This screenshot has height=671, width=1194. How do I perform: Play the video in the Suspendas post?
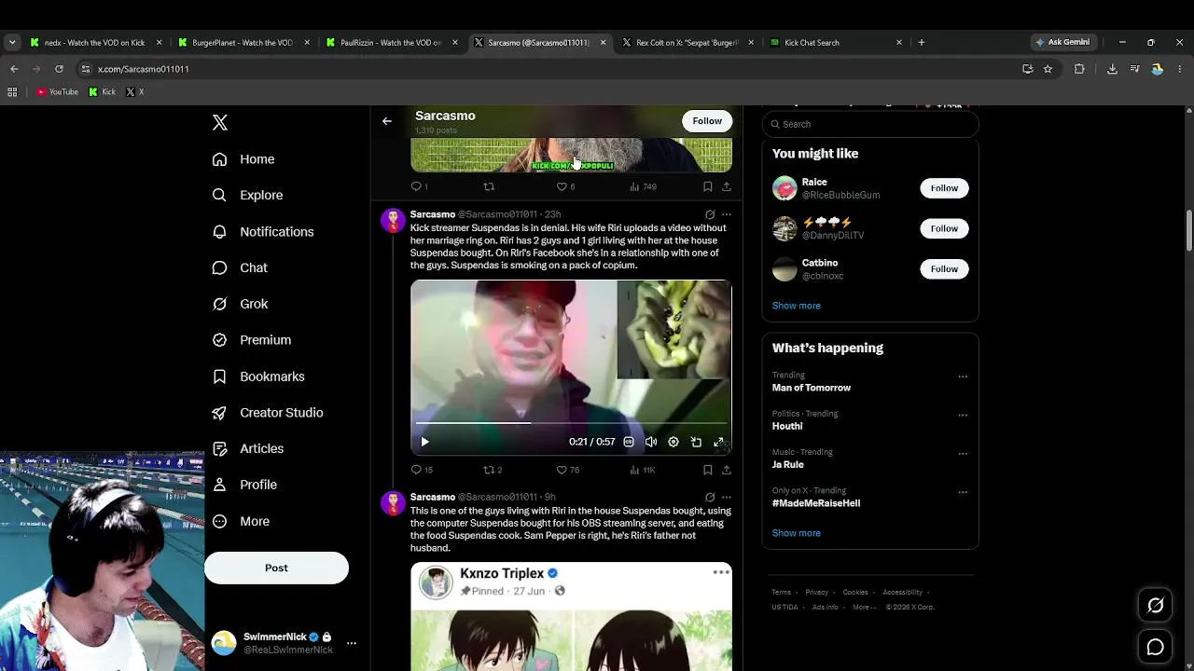424,442
